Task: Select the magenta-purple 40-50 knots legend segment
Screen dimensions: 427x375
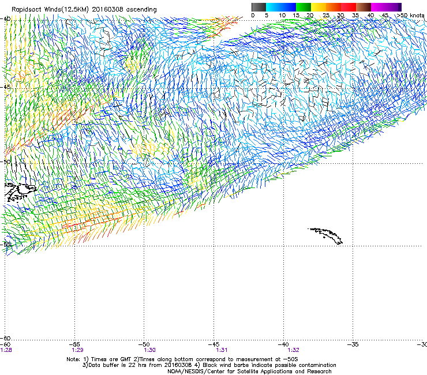Action: pyautogui.click(x=386, y=7)
